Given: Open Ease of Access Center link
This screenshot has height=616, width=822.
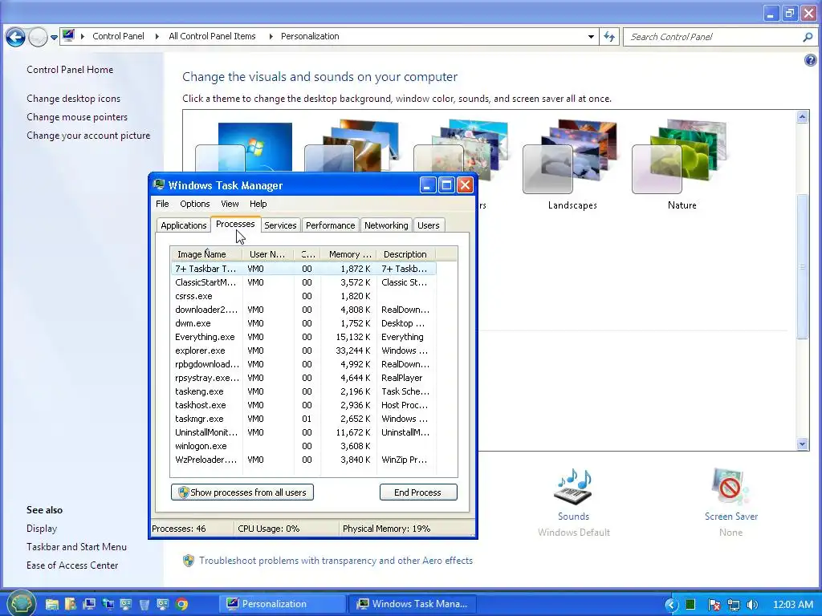Looking at the screenshot, I should 72,565.
